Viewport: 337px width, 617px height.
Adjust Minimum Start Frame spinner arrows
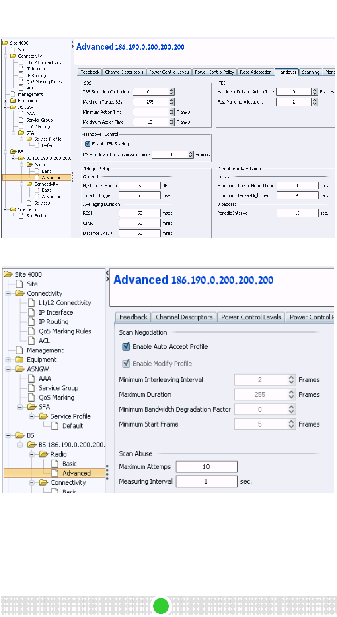tap(291, 424)
